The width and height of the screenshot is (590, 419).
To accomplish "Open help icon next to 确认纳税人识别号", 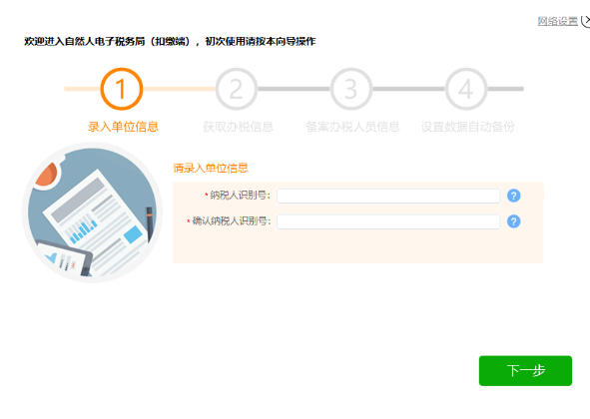I will pyautogui.click(x=513, y=221).
